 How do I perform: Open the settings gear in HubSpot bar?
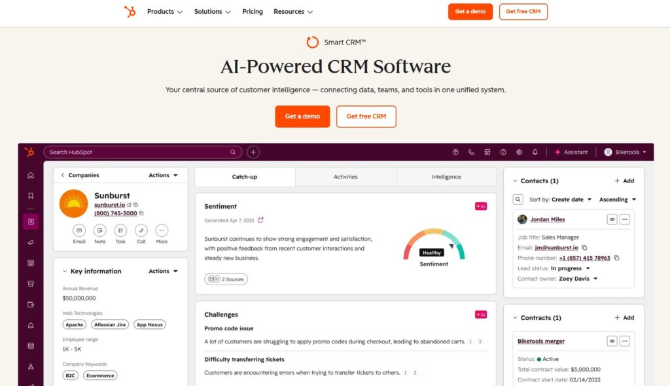point(519,152)
